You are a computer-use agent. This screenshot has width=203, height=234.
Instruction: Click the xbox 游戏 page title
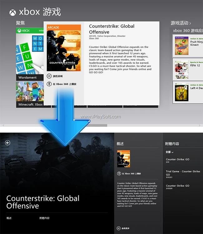coord(40,12)
